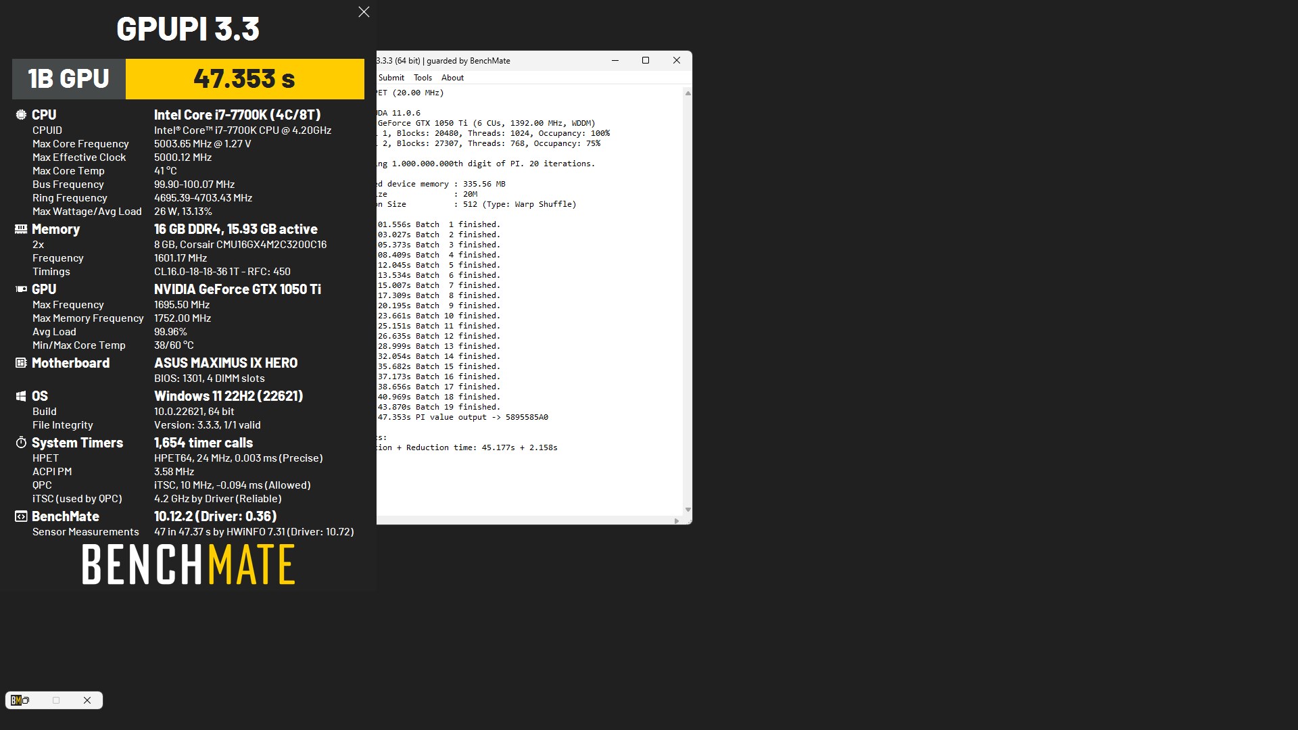The width and height of the screenshot is (1298, 730).
Task: Click the Ring Frequency 4695.39-4703.43 MHz value
Action: click(x=203, y=198)
